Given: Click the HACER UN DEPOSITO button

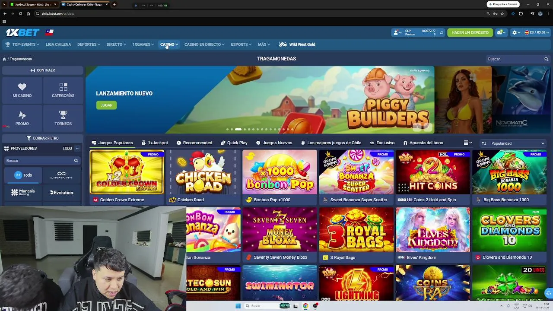Looking at the screenshot, I should pos(470,32).
